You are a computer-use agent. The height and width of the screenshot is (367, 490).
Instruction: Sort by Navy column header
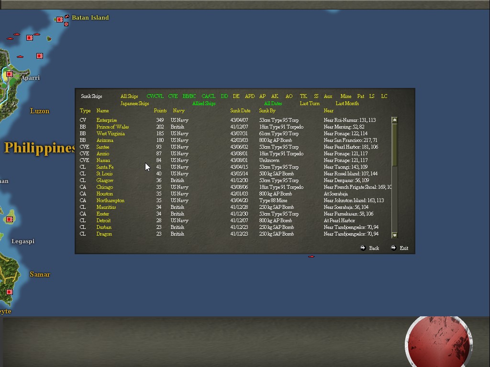pos(179,111)
